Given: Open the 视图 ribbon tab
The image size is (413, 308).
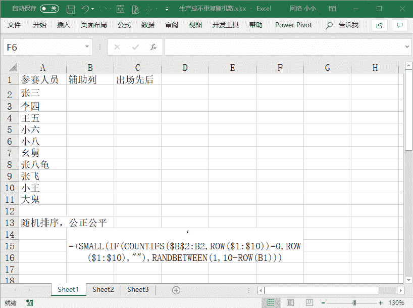Looking at the screenshot, I should (195, 25).
